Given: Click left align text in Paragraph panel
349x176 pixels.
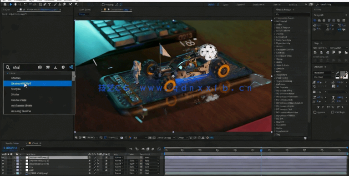Looking at the screenshot, I should 315,20.
